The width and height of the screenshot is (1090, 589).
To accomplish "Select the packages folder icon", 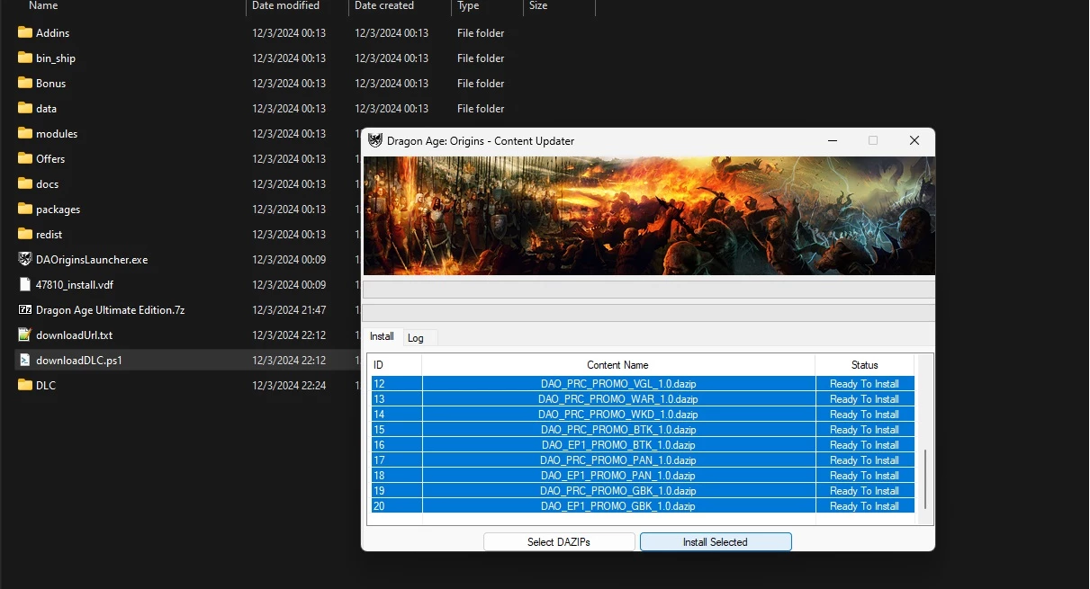I will 25,209.
